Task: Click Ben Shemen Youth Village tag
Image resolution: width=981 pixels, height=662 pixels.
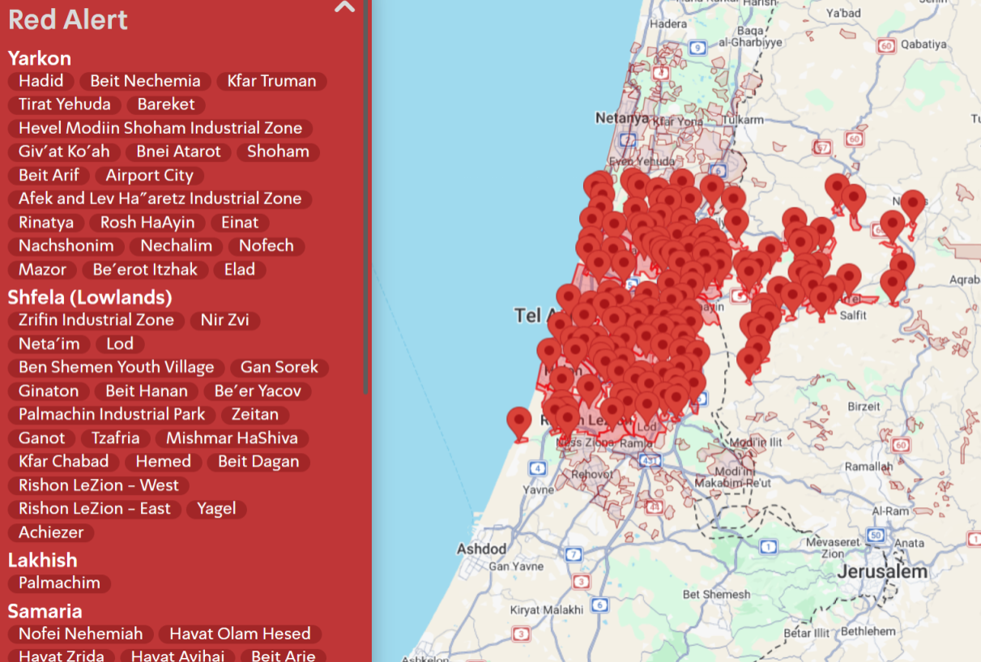Action: [117, 367]
